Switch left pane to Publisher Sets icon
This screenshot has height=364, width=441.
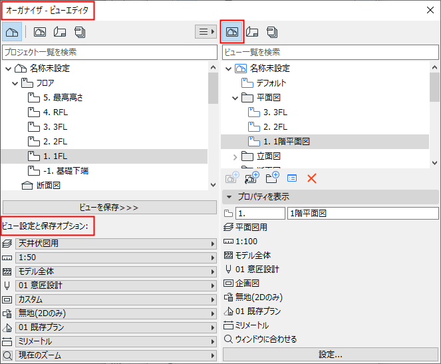pos(80,32)
